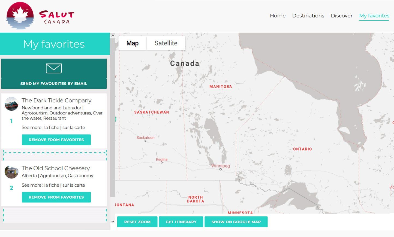
Task: Send my favourites by email
Action: click(54, 74)
